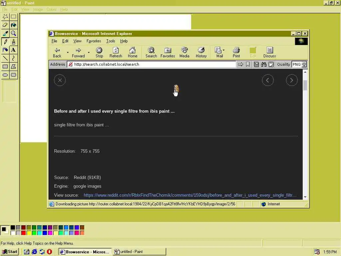
Task: Select the Free-Form Select tool in Paint
Action: 5,17
